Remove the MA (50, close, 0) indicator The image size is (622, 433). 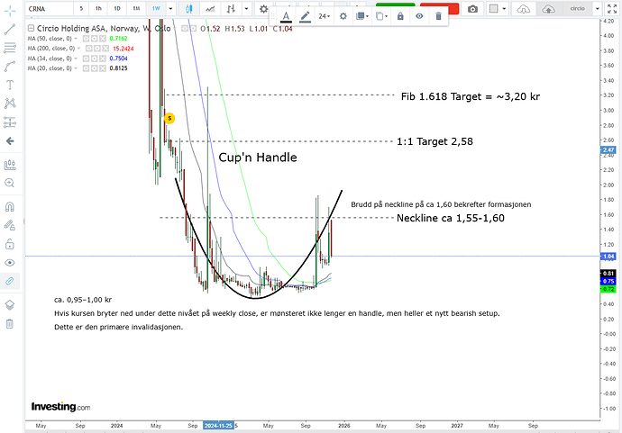(x=103, y=39)
